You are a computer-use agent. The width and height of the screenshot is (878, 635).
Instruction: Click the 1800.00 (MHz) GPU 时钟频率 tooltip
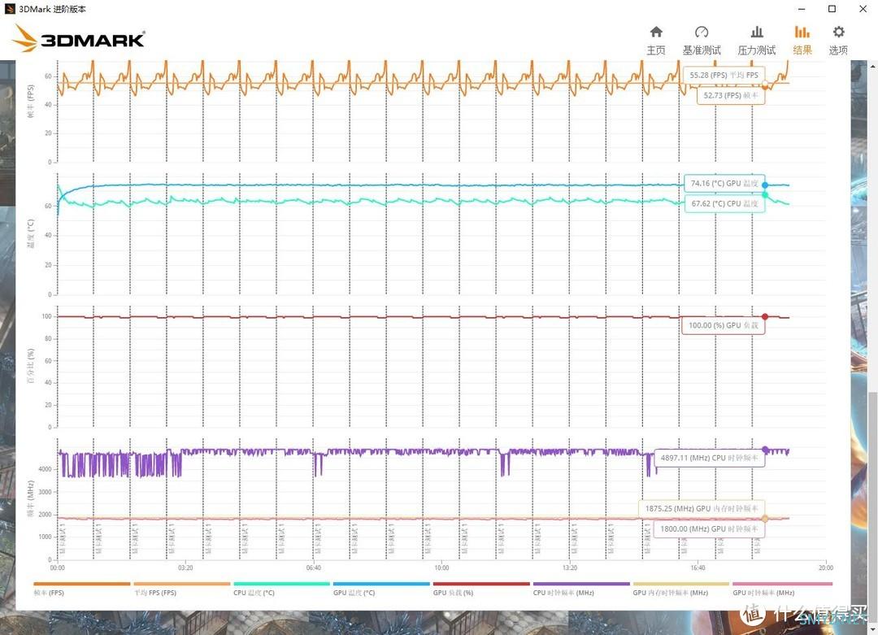(x=709, y=529)
